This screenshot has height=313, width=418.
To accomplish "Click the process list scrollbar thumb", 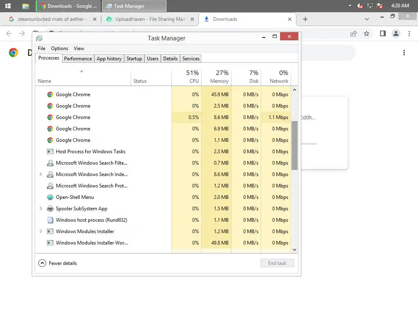I will pos(295,145).
